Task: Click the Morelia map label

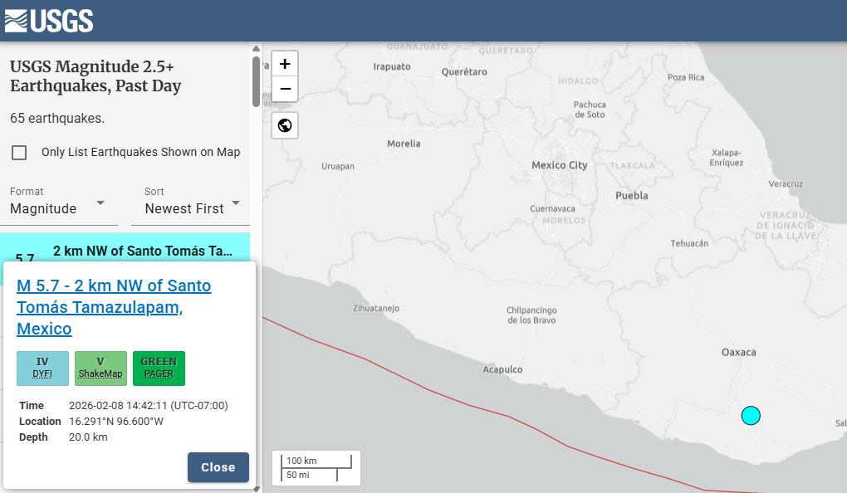Action: click(x=404, y=144)
